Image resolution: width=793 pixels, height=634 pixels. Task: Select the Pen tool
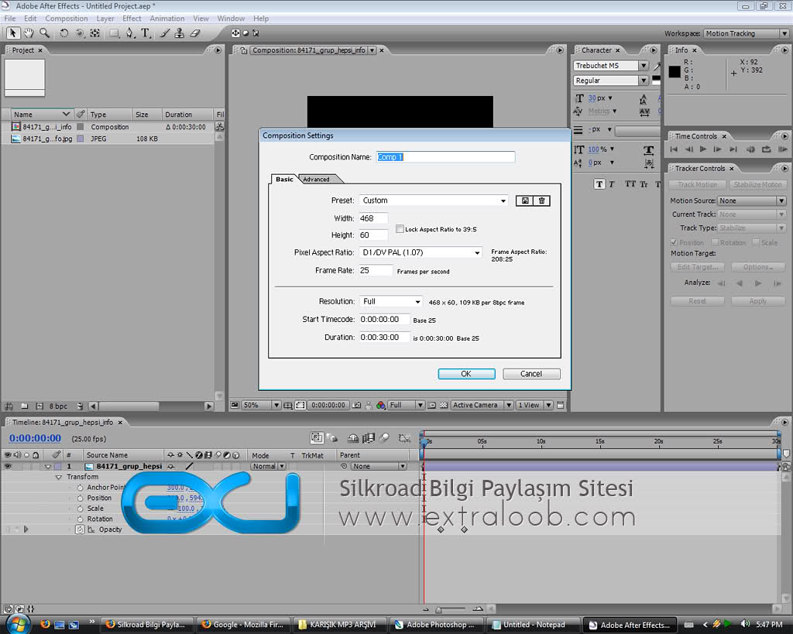coord(130,33)
